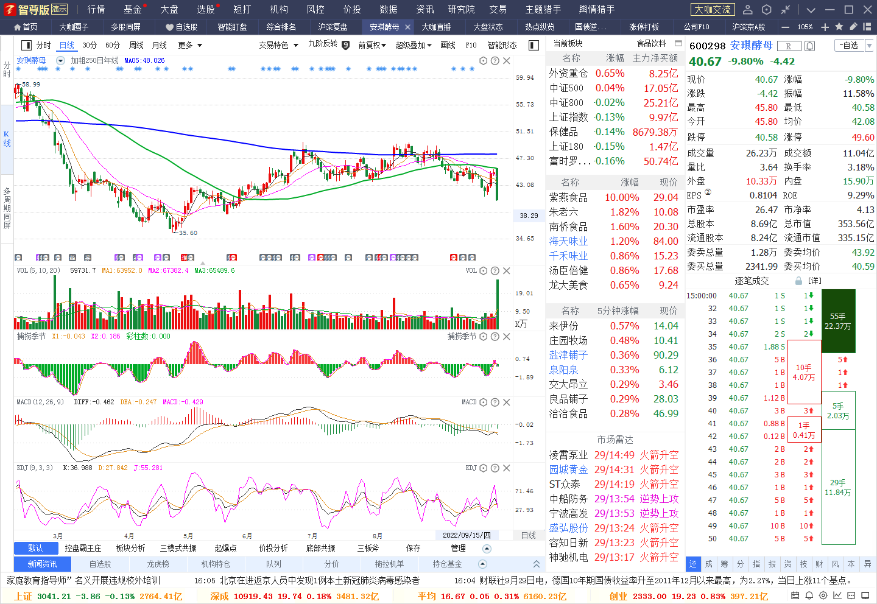Click the -自选 remove-from-watchlist button
Image resolution: width=877 pixels, height=604 pixels.
point(848,46)
